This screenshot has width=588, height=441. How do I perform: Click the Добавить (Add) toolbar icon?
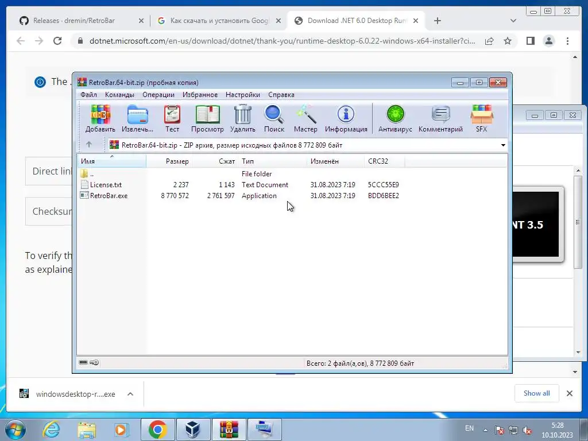[x=100, y=119]
